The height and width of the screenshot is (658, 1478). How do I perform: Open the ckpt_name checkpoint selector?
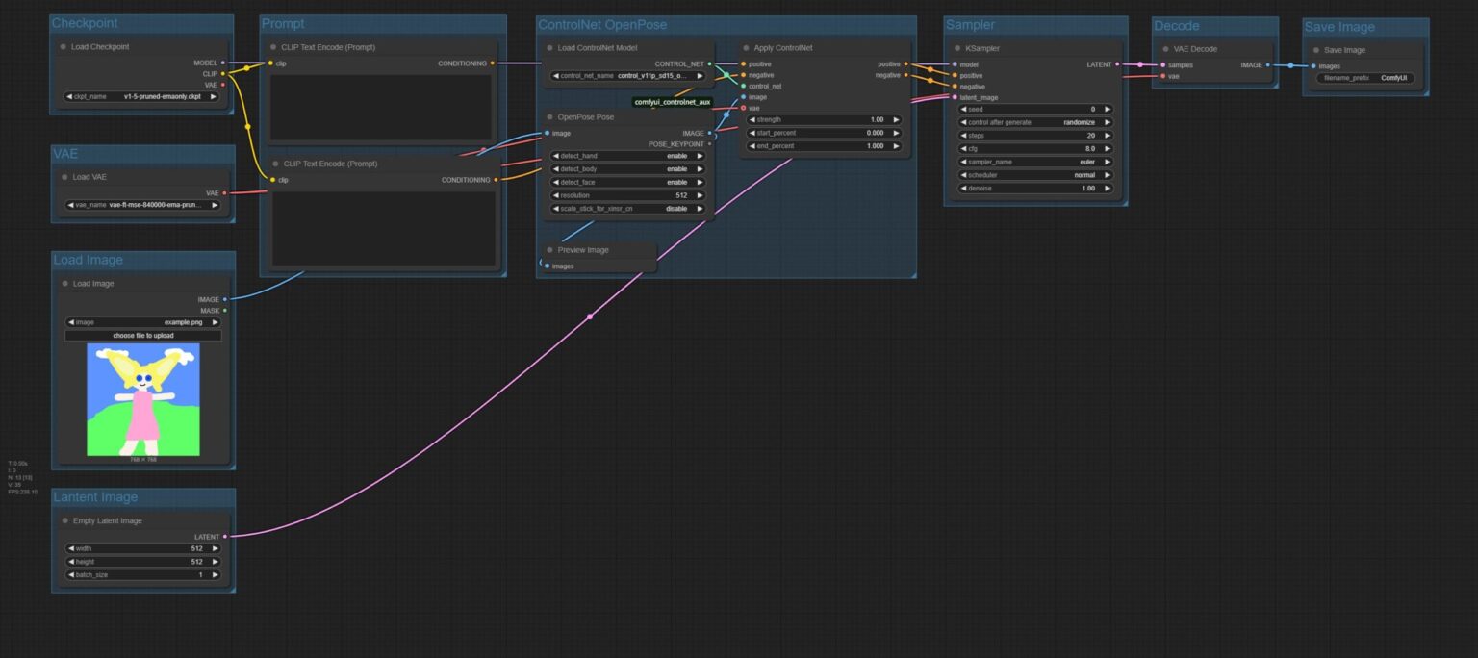point(142,95)
